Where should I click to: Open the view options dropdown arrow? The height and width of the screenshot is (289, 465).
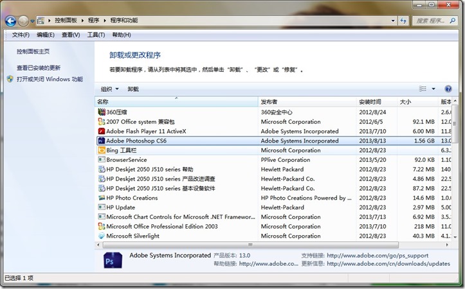[x=433, y=89]
